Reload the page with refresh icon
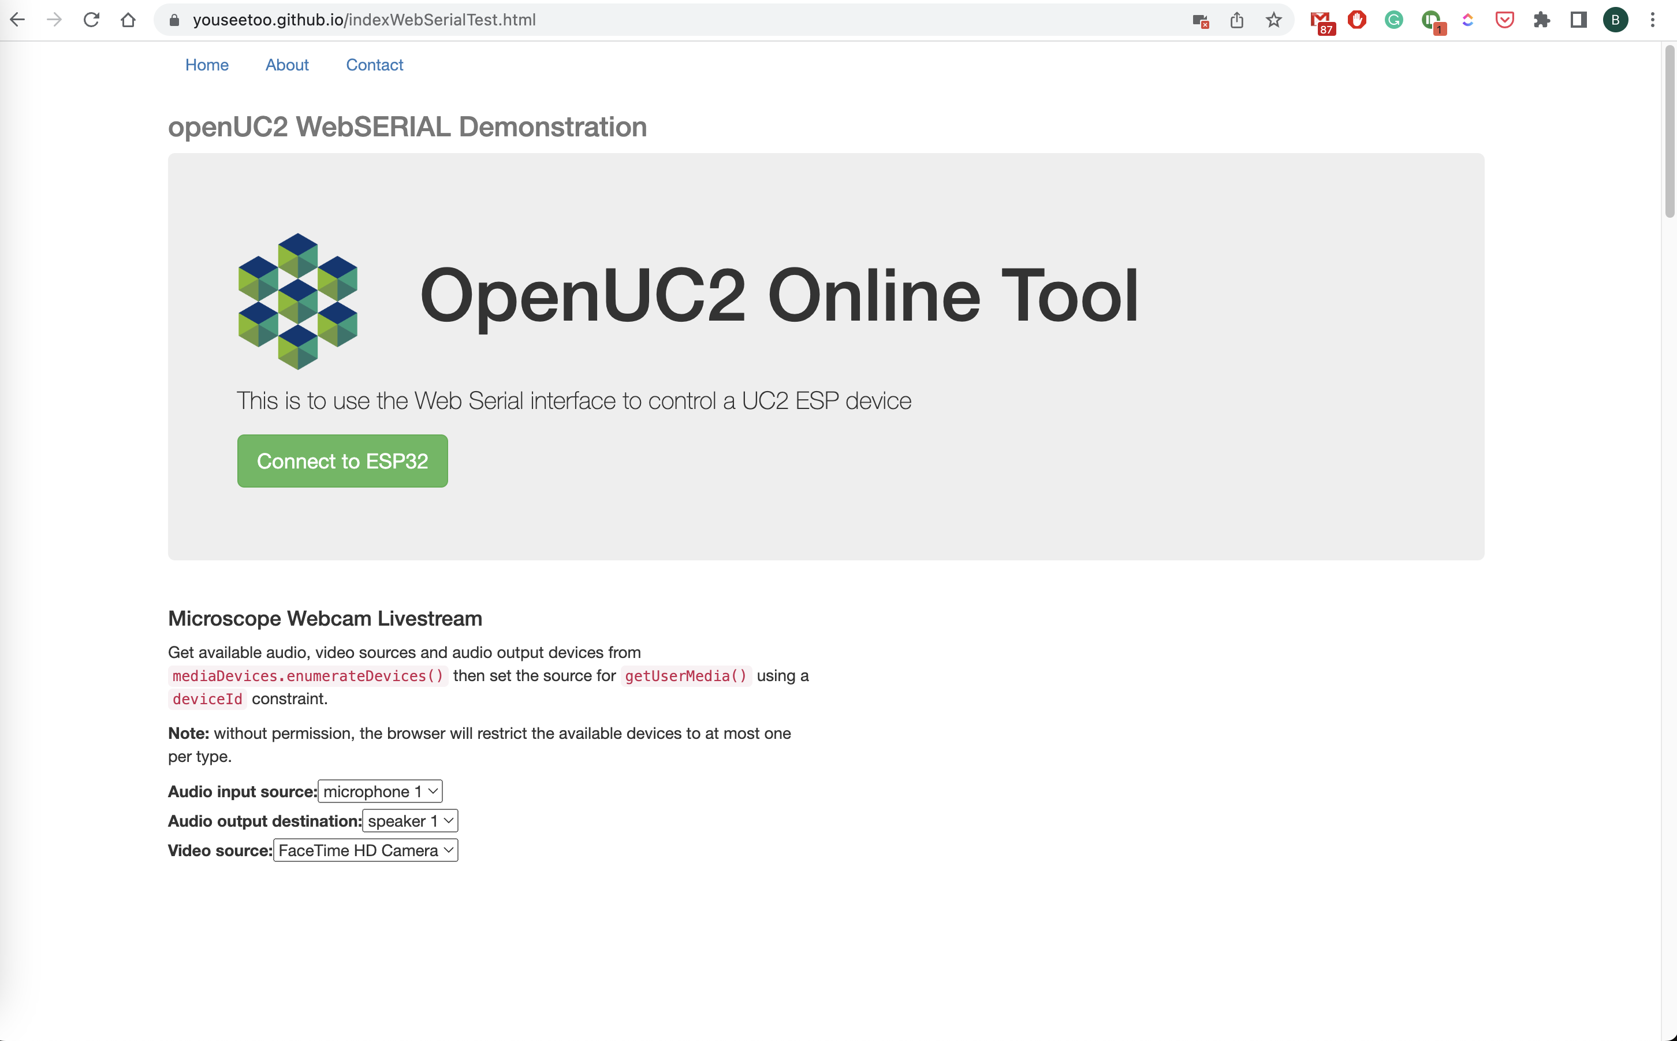This screenshot has width=1677, height=1041. 91,20
